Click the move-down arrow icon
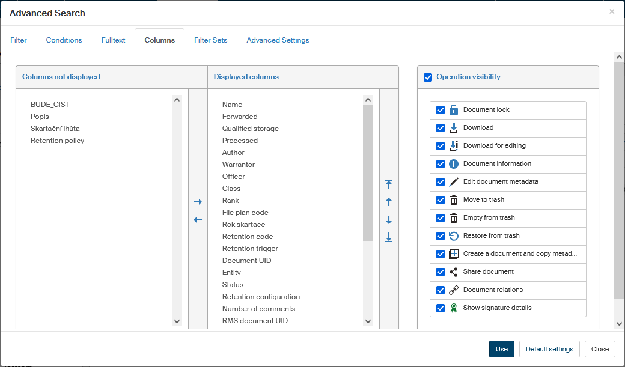Screen dimensions: 625x367 (389, 220)
